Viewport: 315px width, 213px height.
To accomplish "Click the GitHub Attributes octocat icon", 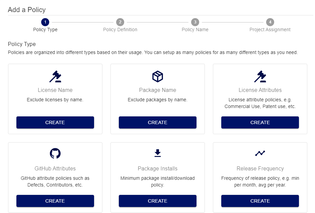I will [x=55, y=153].
